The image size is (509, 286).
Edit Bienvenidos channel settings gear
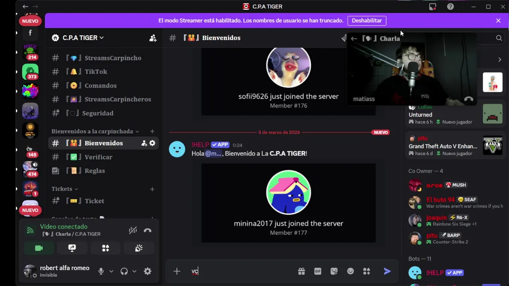152,143
